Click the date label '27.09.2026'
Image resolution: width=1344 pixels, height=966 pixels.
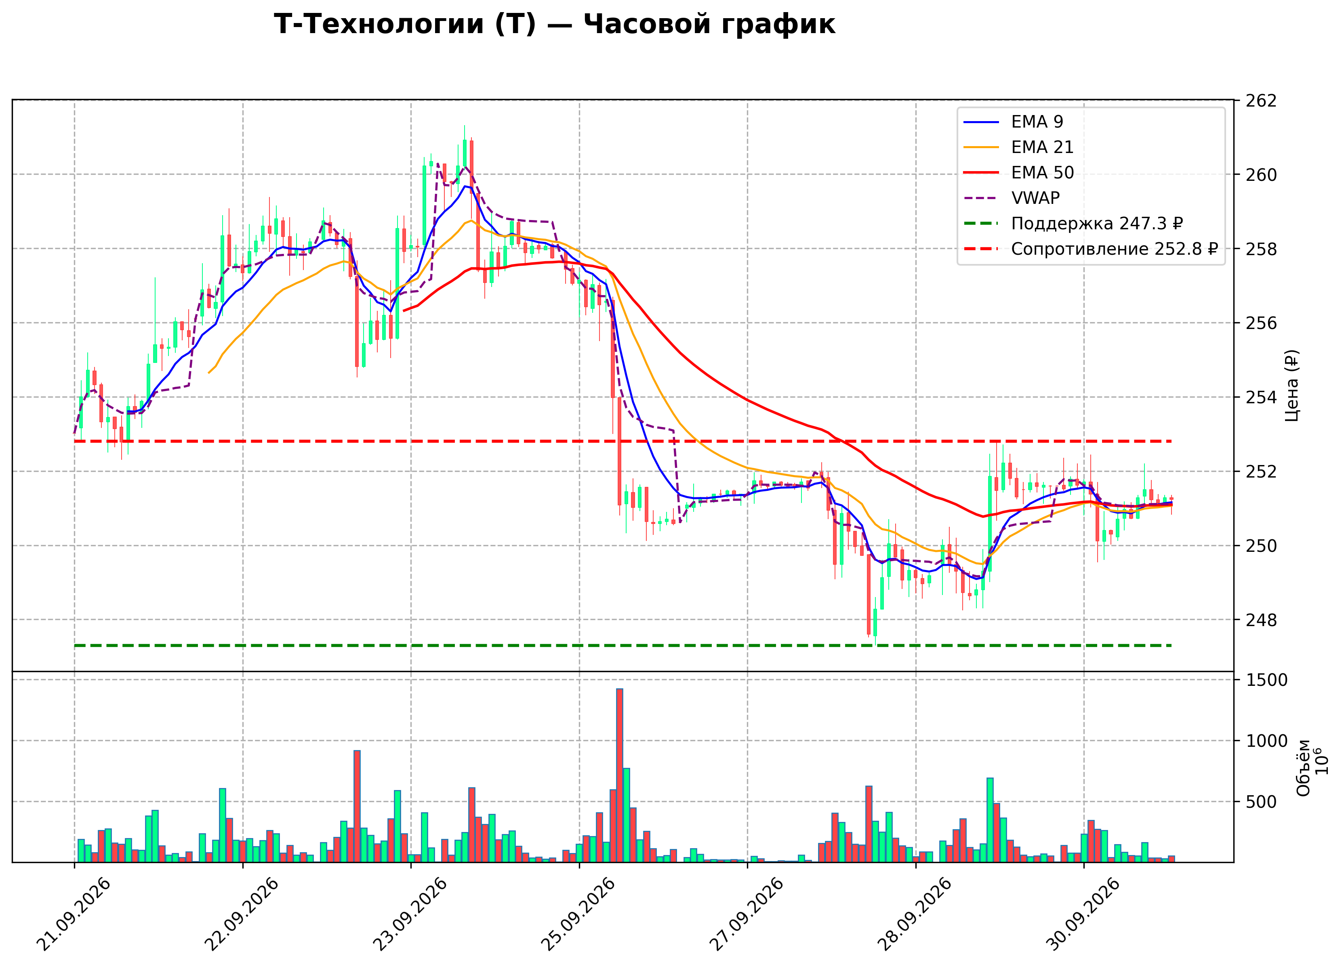[x=747, y=914]
